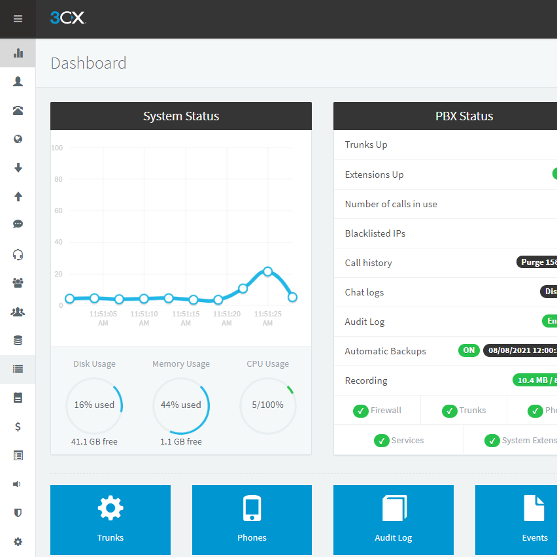Select the Dashboard bar chart sidebar icon
Image resolution: width=557 pixels, height=557 pixels.
(x=18, y=53)
